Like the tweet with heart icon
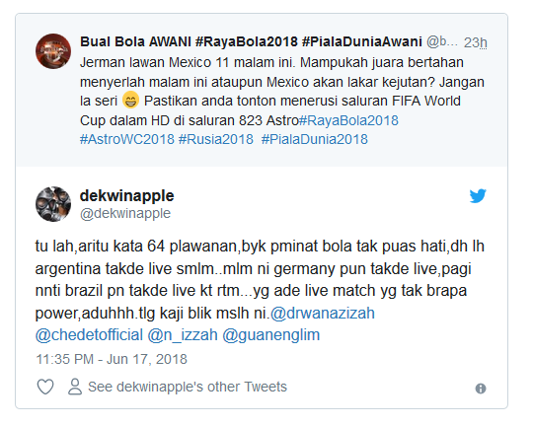This screenshot has width=533, height=426. [45, 387]
